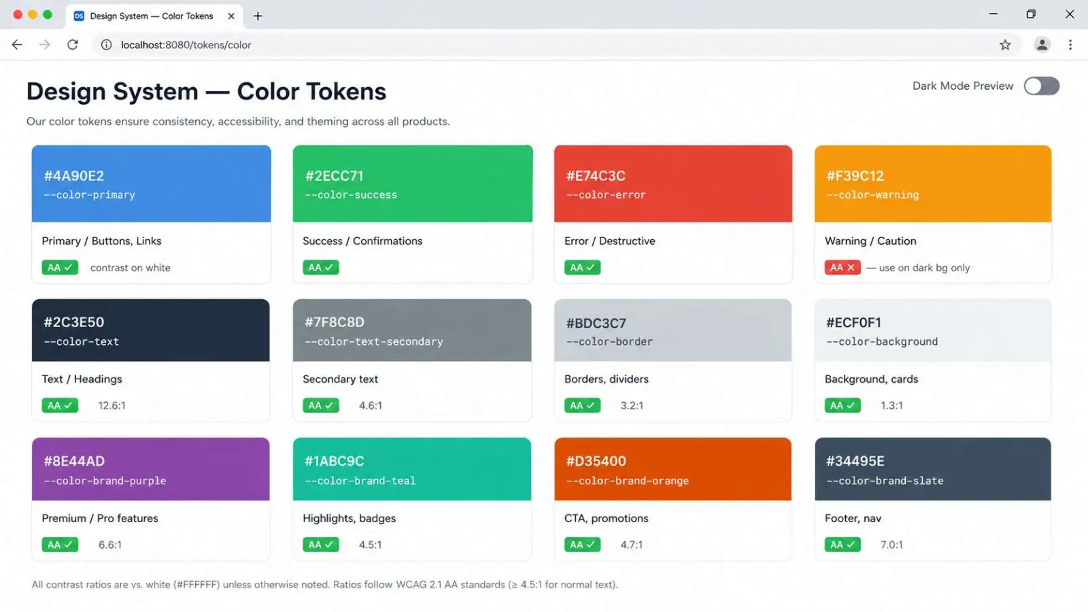Image resolution: width=1088 pixels, height=612 pixels.
Task: Select the #8E44AD brand-purple swatch
Action: (151, 469)
